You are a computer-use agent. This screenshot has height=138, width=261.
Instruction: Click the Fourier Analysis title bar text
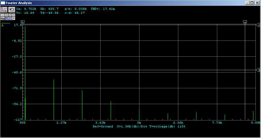click(x=19, y=3)
